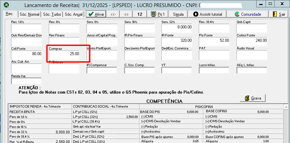Click the Rec. 8% input field
290x143 pixels.
point(64,28)
